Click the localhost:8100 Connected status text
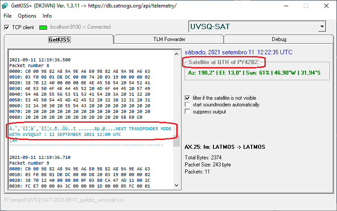 [80, 27]
